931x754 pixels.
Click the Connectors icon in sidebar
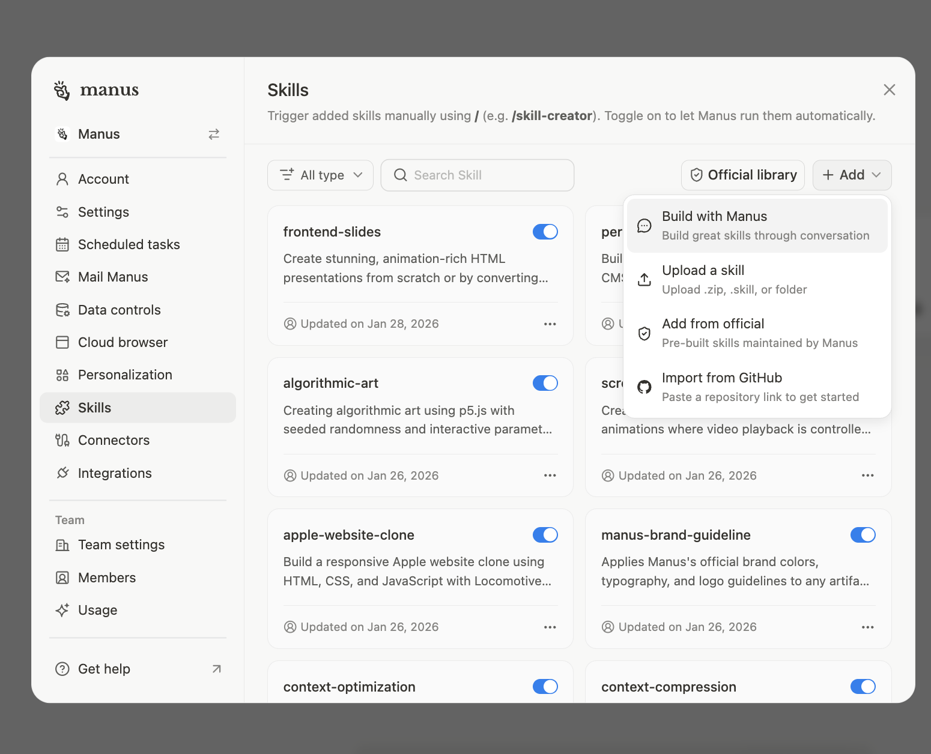(62, 440)
